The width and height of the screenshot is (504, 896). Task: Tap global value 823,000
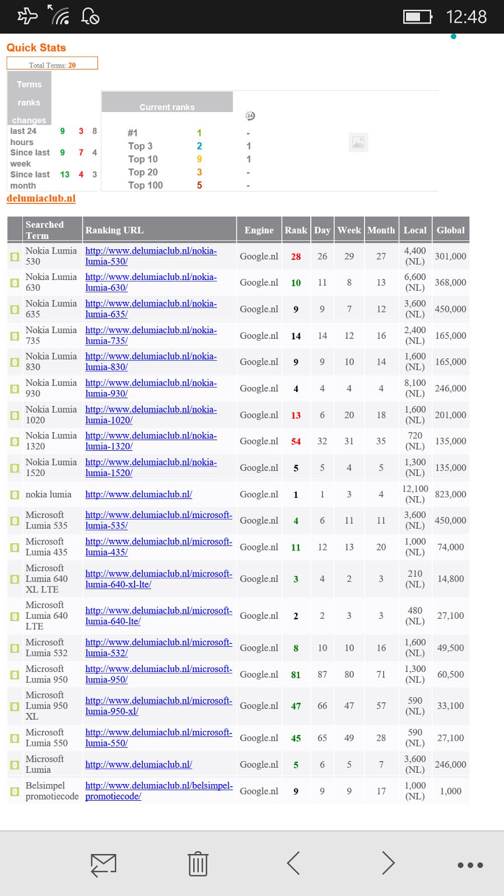pos(450,494)
